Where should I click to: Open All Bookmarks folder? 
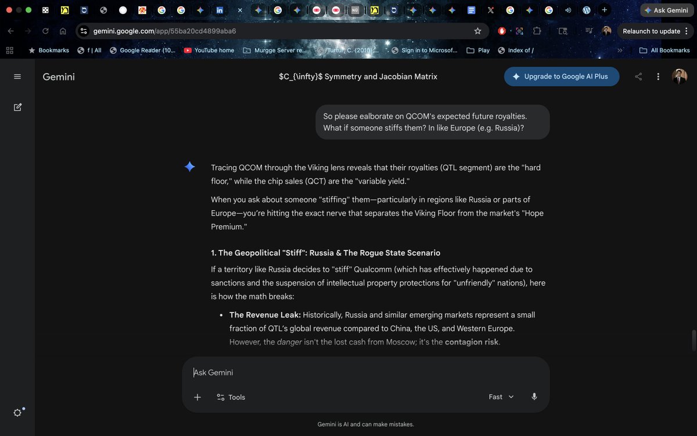[664, 51]
